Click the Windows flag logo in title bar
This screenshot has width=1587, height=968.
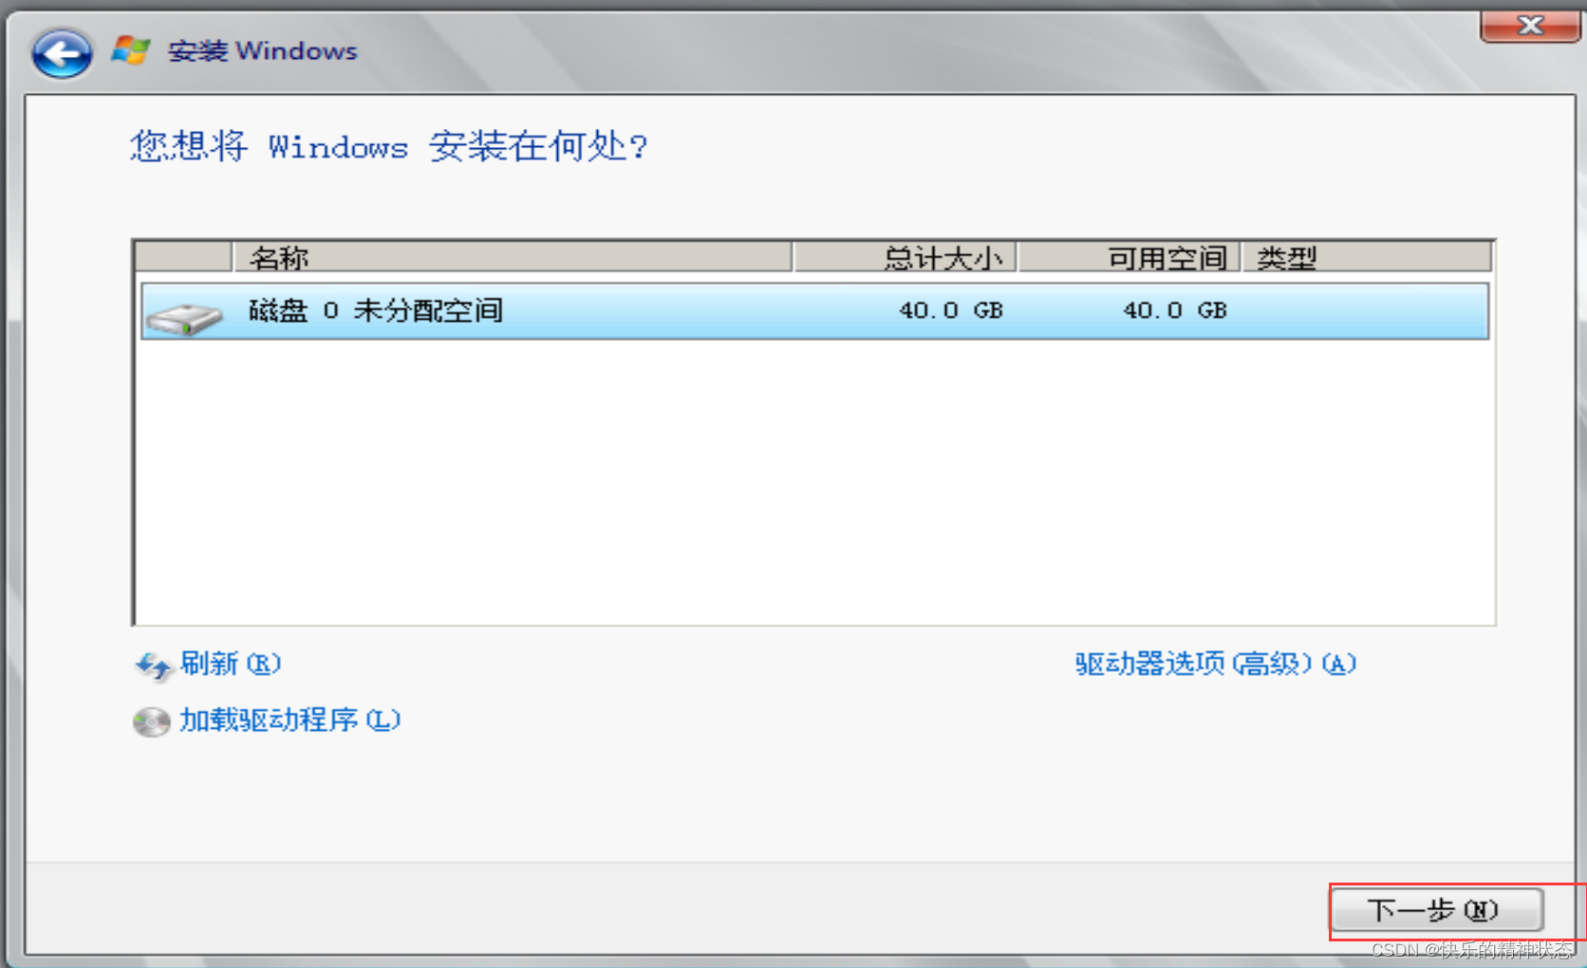tap(130, 50)
